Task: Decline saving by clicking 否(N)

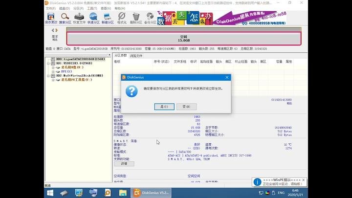Action: [x=186, y=107]
